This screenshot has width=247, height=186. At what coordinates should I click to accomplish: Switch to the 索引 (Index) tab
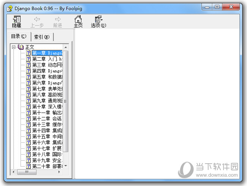click(x=42, y=37)
